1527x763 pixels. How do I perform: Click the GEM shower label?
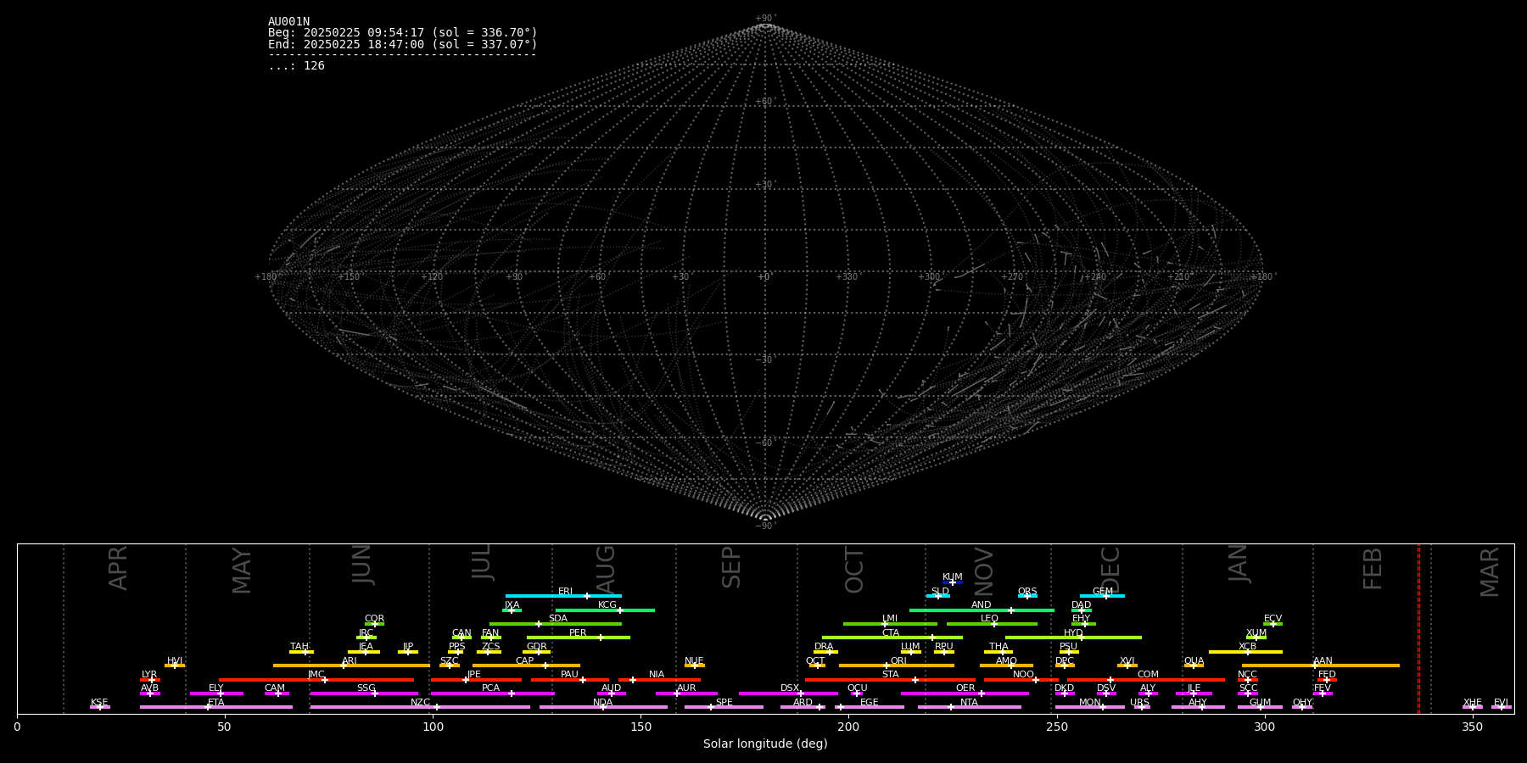pyautogui.click(x=1103, y=592)
